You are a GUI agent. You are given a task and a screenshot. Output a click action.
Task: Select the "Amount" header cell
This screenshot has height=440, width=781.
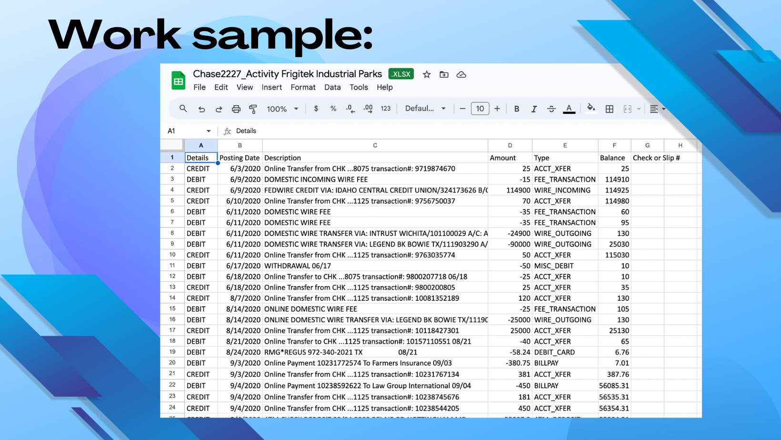(510, 158)
